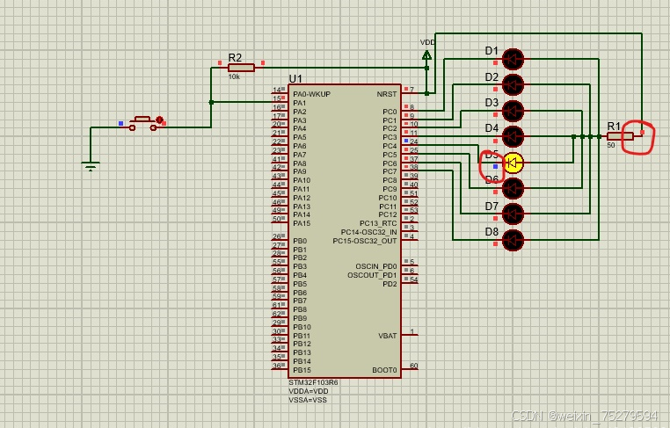Click the PC15-OSC32_OUT pin label
This screenshot has height=428, width=670.
click(365, 241)
